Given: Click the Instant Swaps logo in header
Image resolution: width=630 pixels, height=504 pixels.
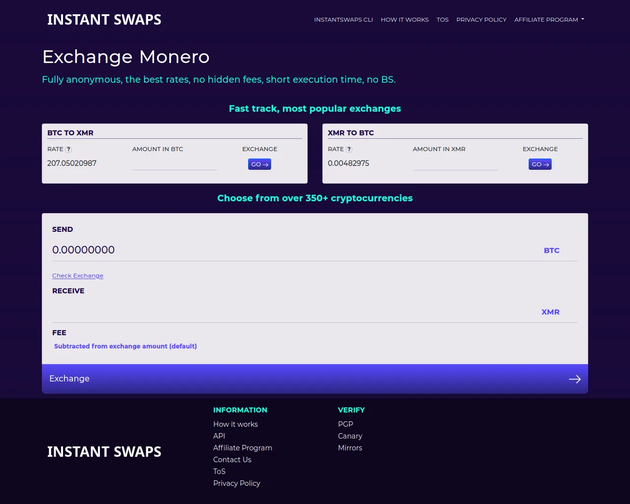Looking at the screenshot, I should (x=104, y=20).
